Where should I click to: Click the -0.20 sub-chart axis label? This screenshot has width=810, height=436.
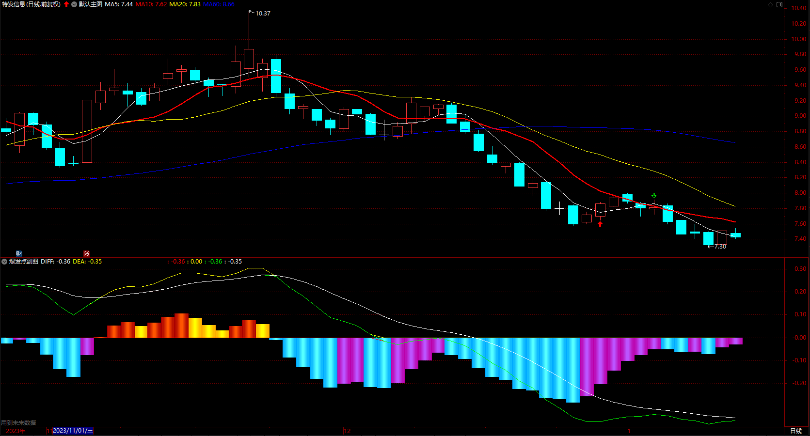click(x=799, y=383)
